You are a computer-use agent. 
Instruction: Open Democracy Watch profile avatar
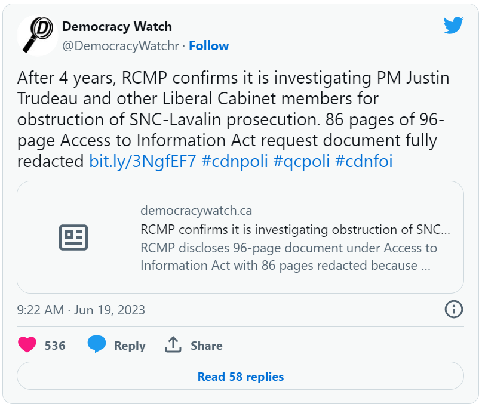[38, 36]
